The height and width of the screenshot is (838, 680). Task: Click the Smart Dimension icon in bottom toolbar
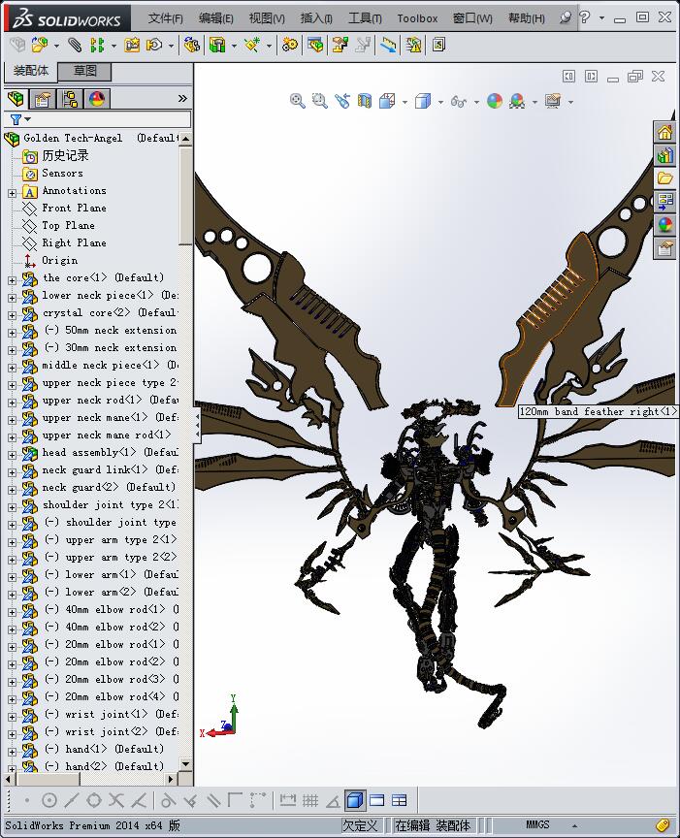287,800
